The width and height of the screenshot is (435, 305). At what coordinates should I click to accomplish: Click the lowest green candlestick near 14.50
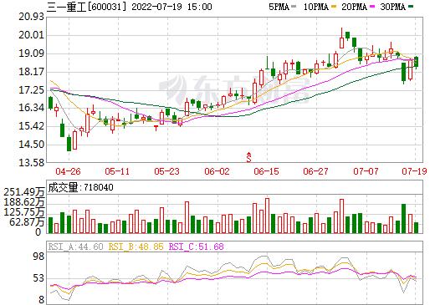tap(69, 144)
